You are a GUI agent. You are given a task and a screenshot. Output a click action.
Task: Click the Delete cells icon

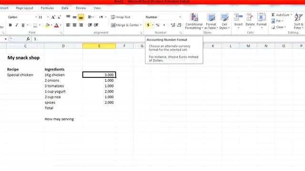click(x=250, y=17)
